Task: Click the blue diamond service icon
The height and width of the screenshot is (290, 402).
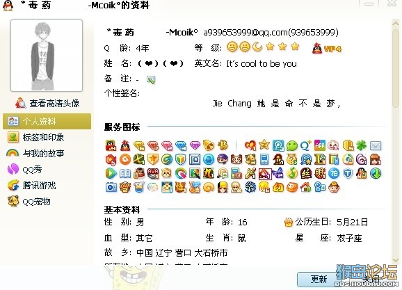Action: pos(181,145)
